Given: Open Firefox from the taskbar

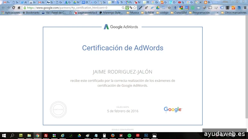Looking at the screenshot, I should point(113,136).
